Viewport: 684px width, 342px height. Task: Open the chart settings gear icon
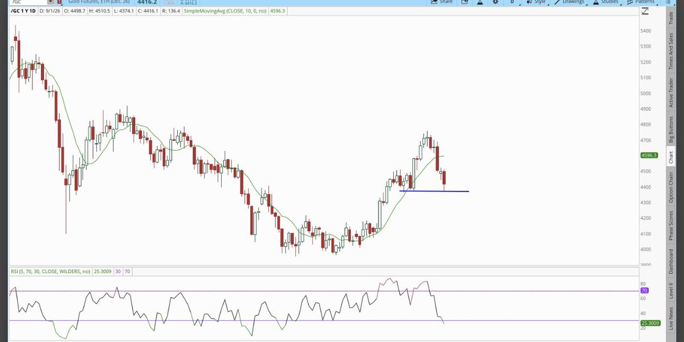495,2
